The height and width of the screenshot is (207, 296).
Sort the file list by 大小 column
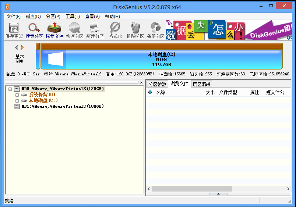207,92
